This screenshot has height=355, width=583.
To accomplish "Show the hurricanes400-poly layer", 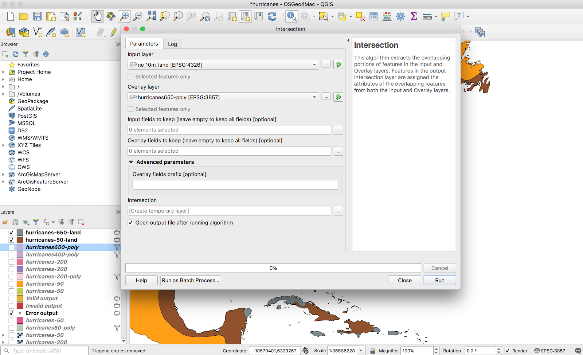I will coord(11,254).
